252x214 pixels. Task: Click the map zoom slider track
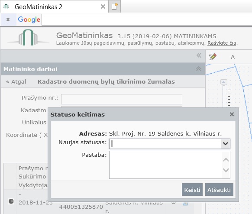(x=224, y=96)
